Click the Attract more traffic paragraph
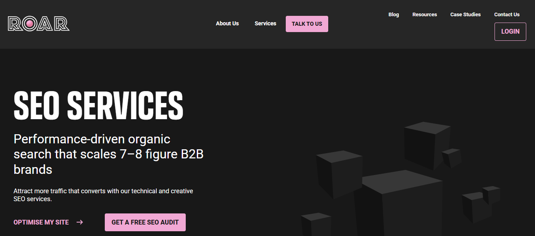Viewport: 535px width, 236px height. coord(103,195)
